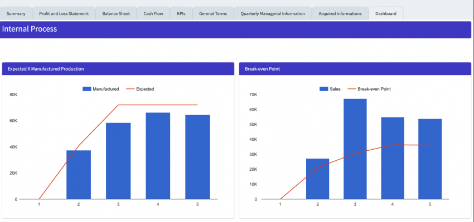Click the Expected legend label

(145, 89)
